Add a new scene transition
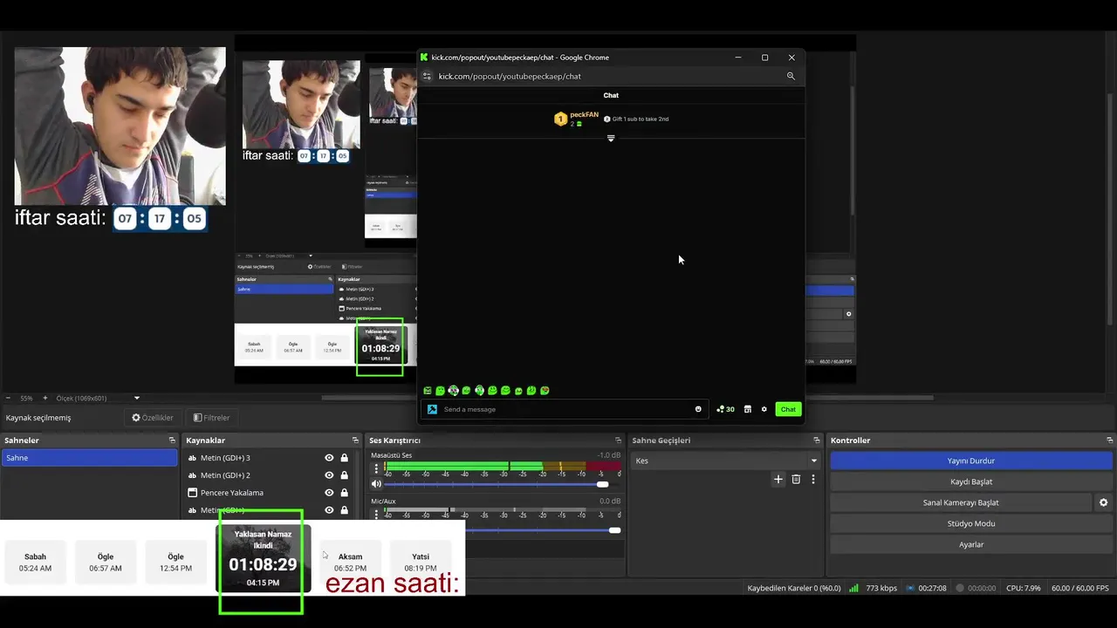Image resolution: width=1117 pixels, height=628 pixels. [x=778, y=479]
